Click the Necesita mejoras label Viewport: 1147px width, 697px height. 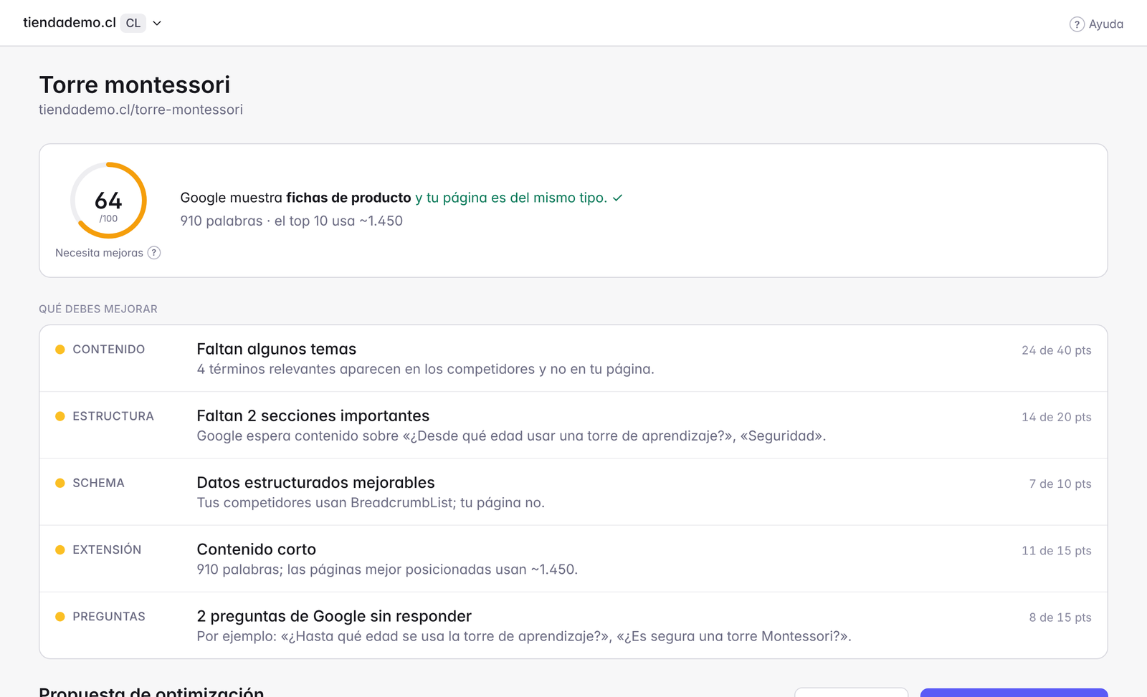99,253
